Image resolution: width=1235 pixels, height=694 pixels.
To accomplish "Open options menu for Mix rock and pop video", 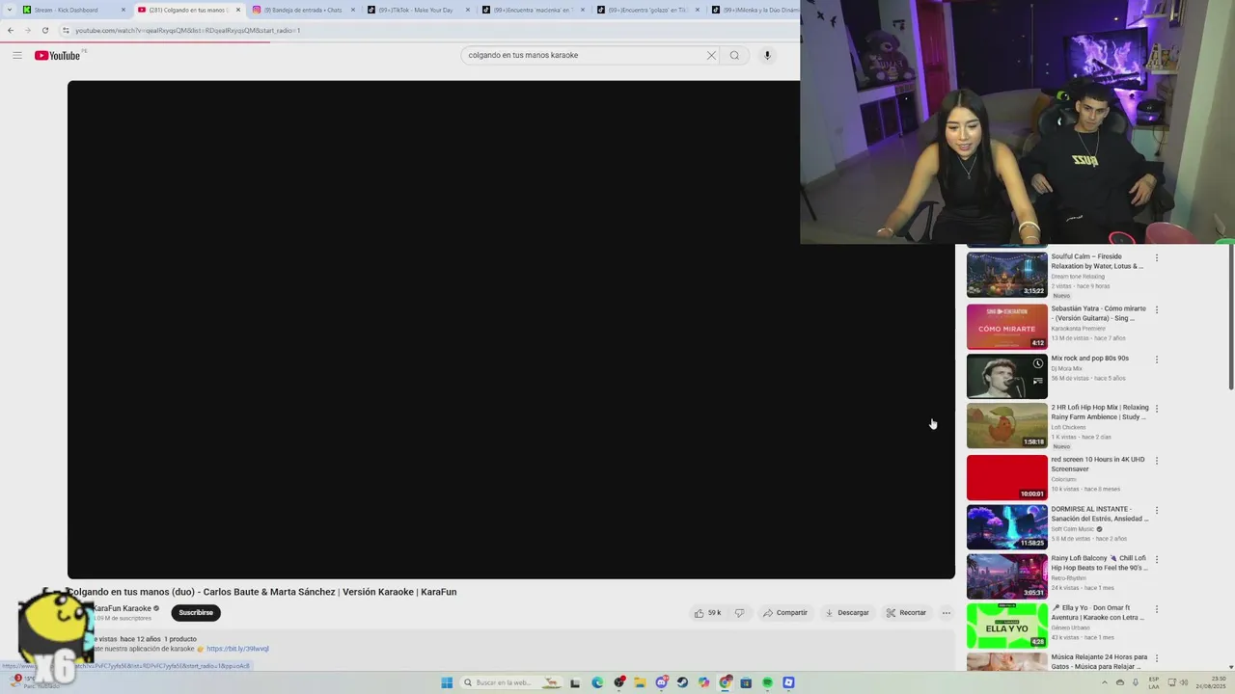I will coord(1157,360).
